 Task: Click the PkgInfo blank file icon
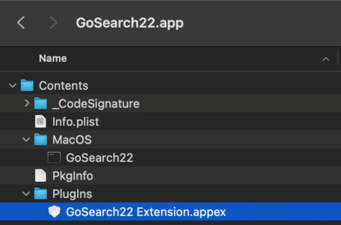(40, 175)
